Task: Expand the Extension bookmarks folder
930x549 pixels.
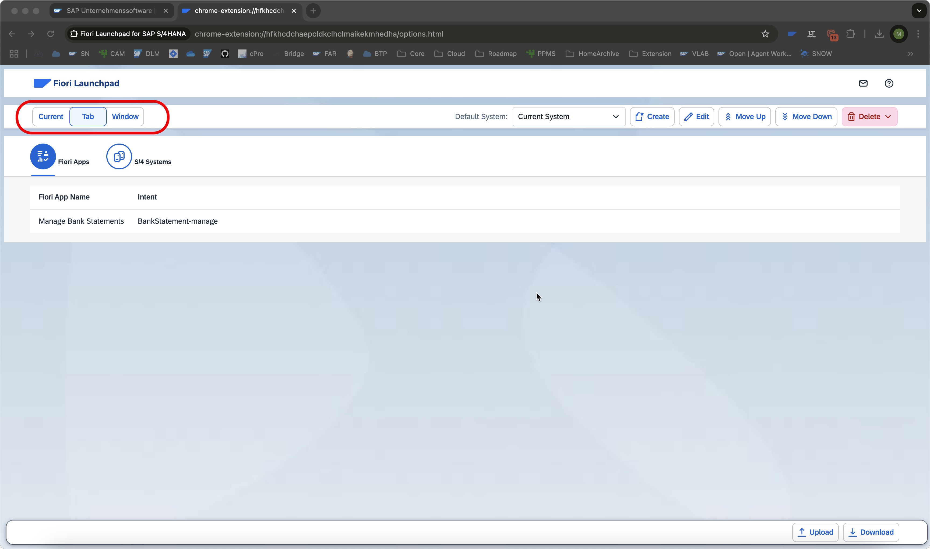Action: click(650, 54)
